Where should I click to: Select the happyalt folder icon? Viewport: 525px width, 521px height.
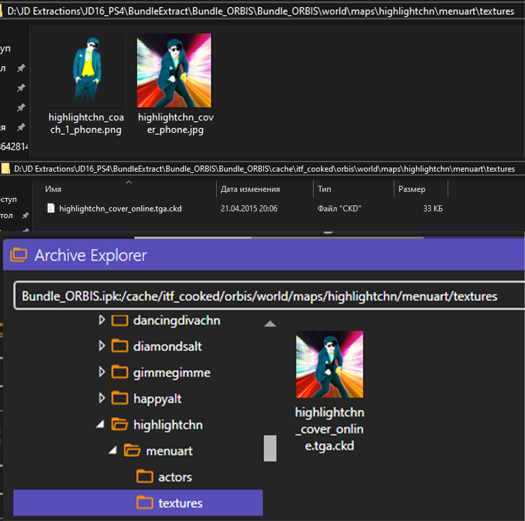(120, 398)
